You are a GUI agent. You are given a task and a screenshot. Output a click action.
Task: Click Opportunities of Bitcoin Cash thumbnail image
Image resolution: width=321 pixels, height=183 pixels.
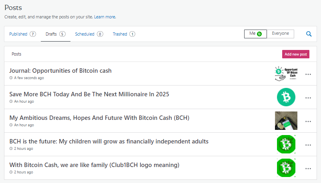point(286,74)
